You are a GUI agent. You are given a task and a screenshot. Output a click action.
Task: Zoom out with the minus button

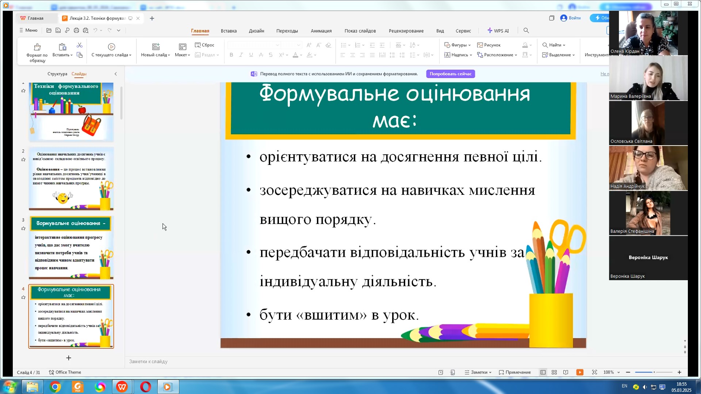point(628,372)
